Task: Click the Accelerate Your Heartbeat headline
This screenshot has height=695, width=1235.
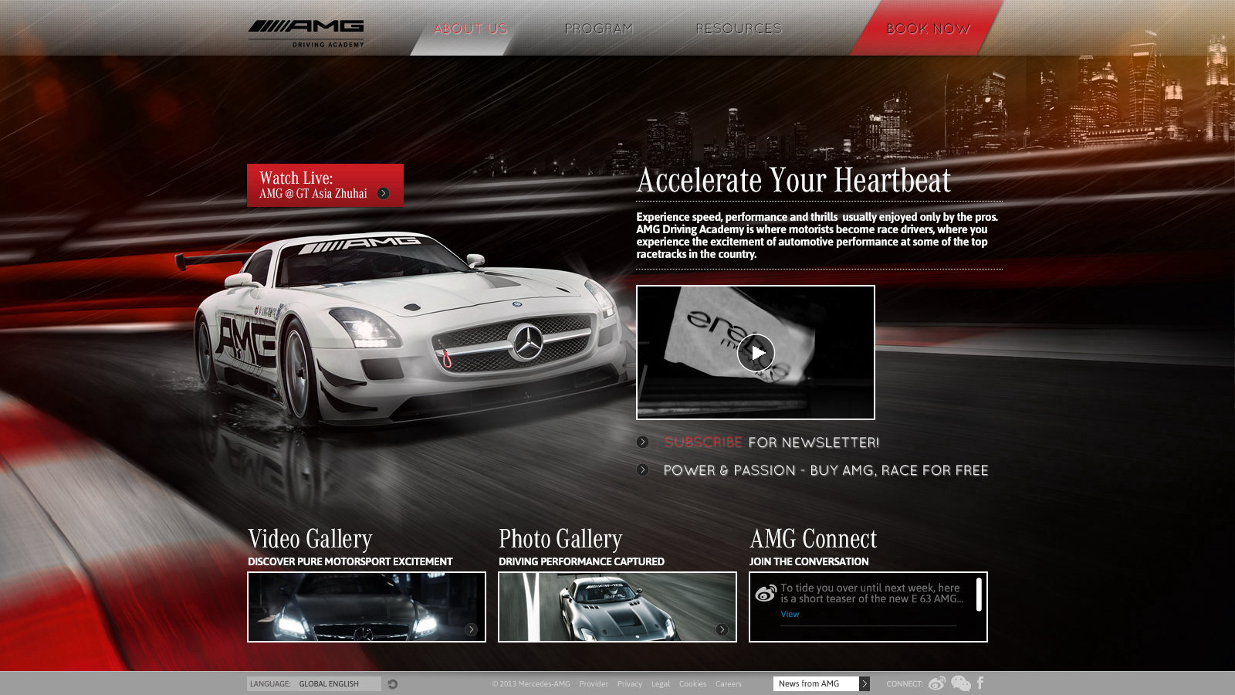Action: click(x=793, y=180)
